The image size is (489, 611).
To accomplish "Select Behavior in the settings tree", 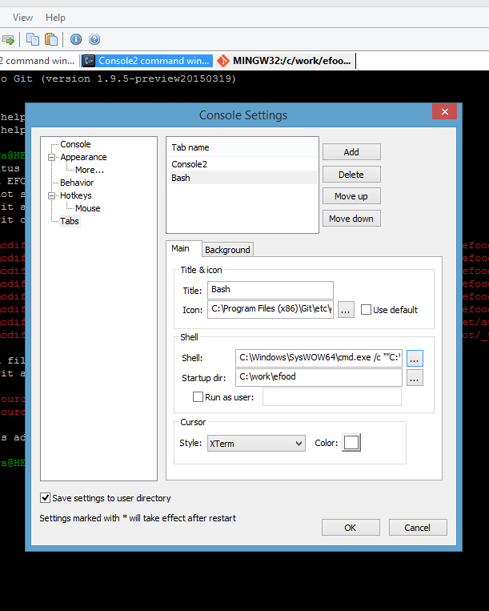I will tap(77, 183).
